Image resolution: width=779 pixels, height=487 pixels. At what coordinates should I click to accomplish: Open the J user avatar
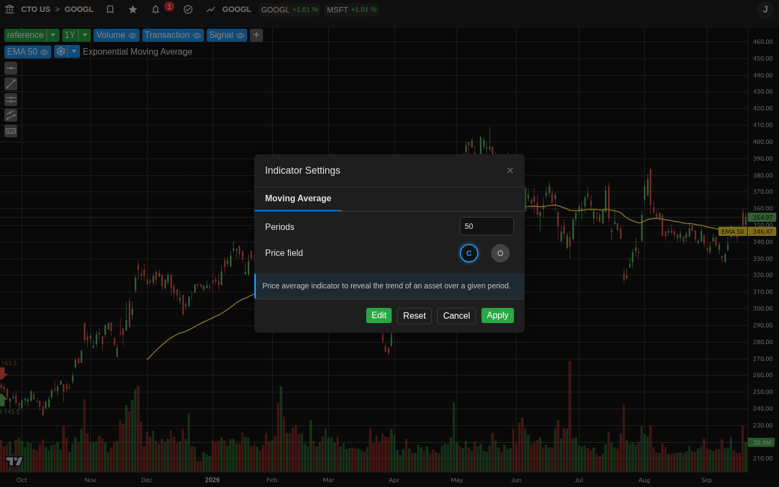[765, 9]
